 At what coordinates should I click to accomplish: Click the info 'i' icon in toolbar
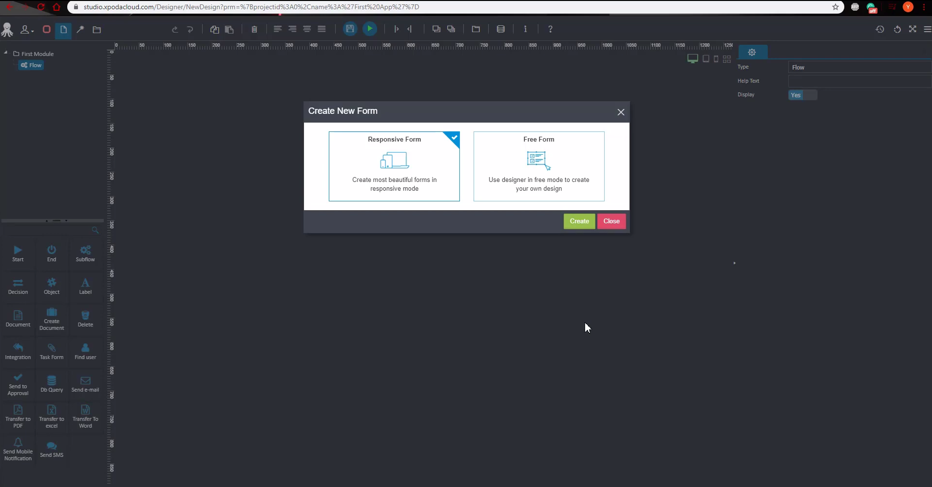[x=525, y=29]
